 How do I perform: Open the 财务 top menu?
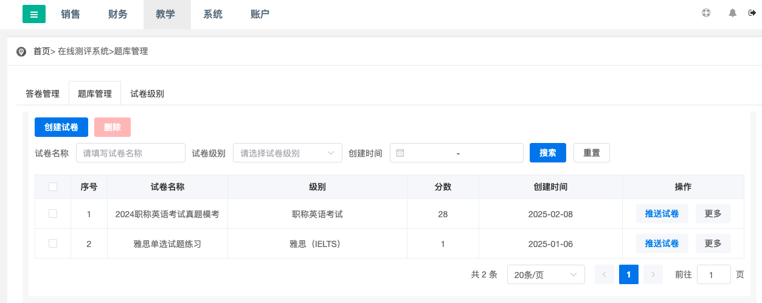118,14
